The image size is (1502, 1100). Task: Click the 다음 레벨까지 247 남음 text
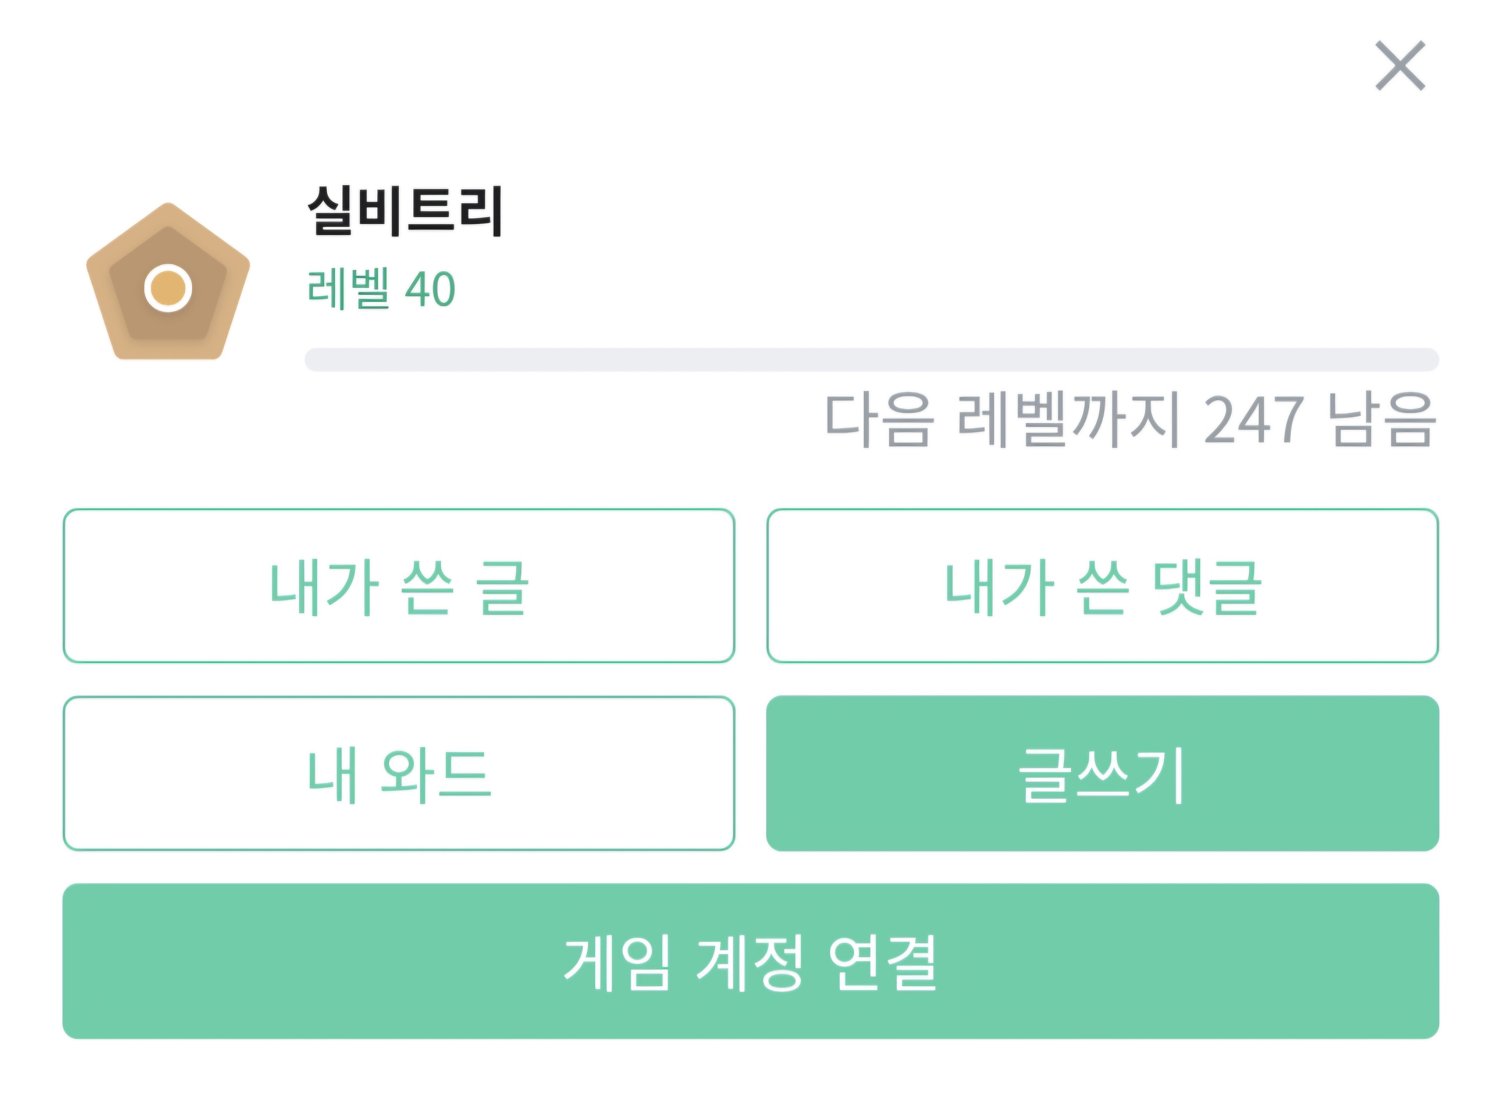pyautogui.click(x=1130, y=420)
